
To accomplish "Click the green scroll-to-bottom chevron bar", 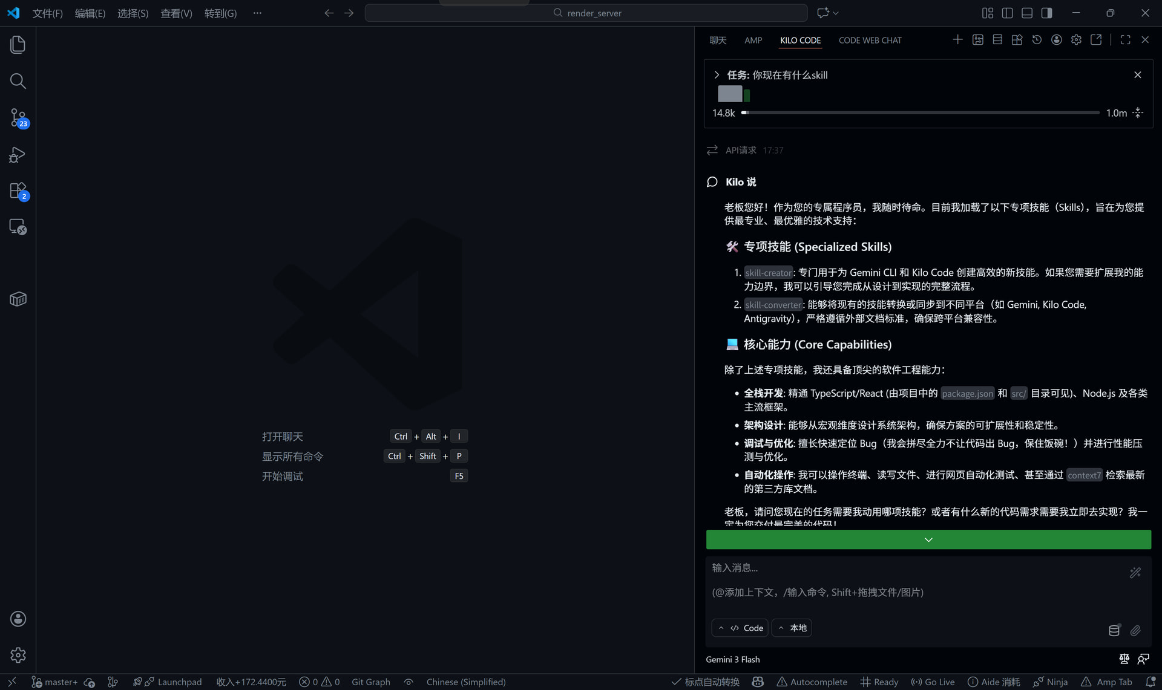I will pos(928,539).
